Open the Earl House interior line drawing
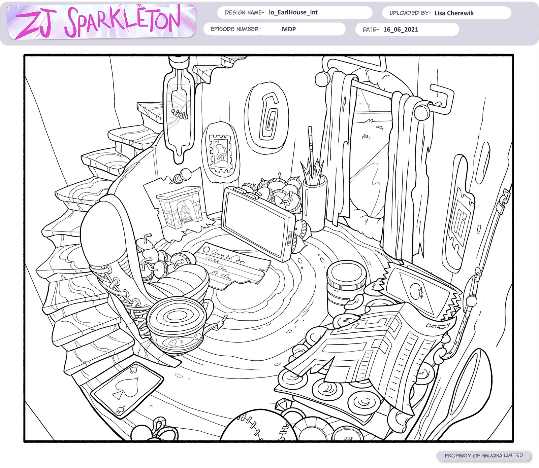This screenshot has width=539, height=468. pyautogui.click(x=268, y=248)
